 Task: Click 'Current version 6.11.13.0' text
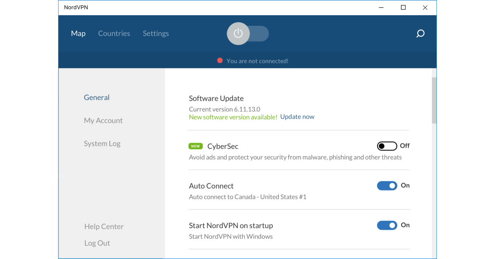coord(224,109)
